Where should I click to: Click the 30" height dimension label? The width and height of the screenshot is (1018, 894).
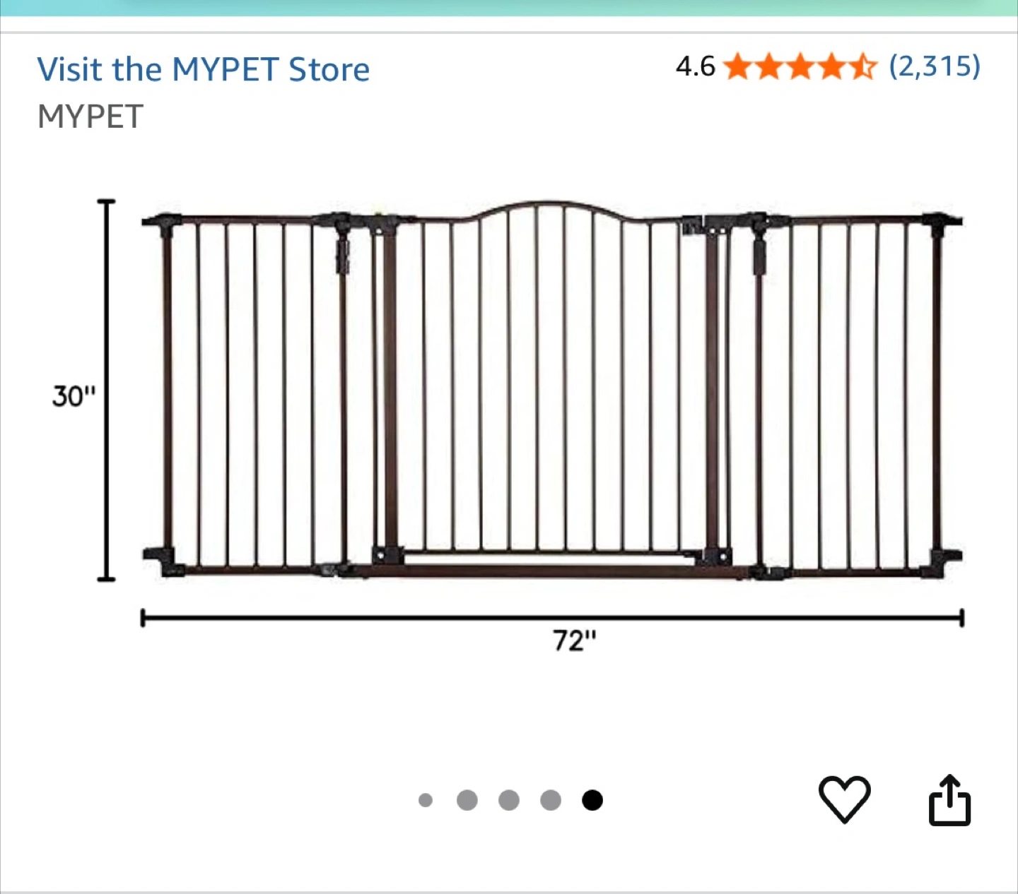[73, 396]
